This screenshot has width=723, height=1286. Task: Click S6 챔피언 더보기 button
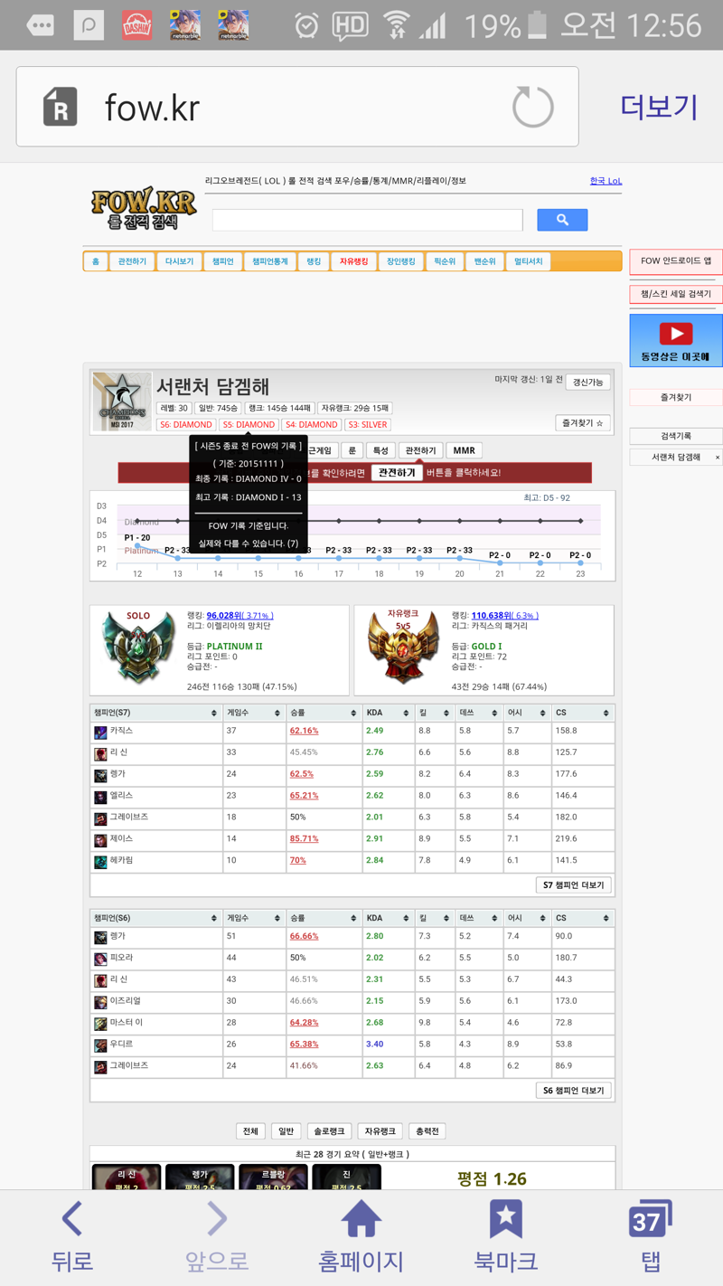[573, 1091]
